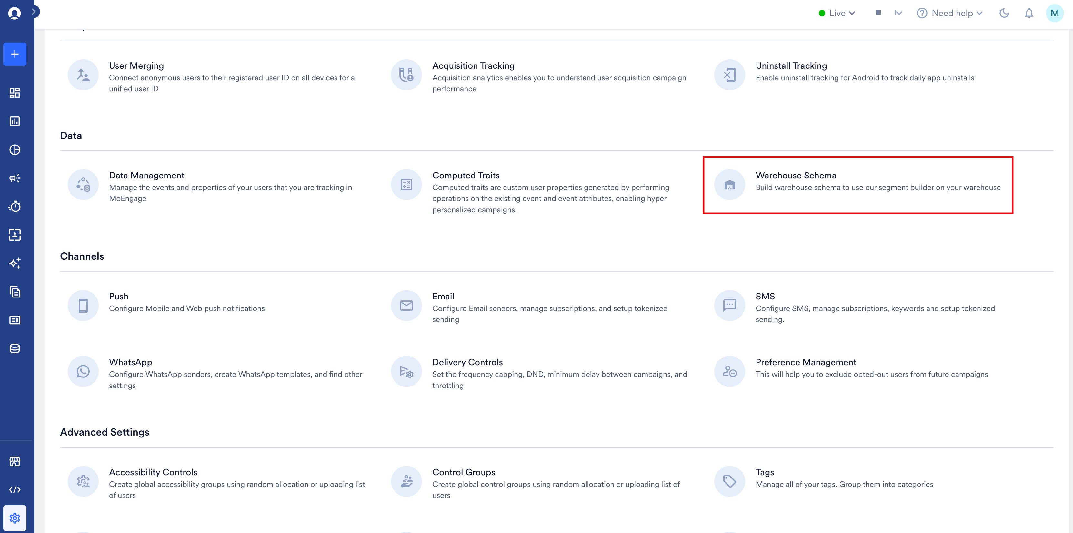The image size is (1073, 533).
Task: Click the MoEngage logo in sidebar
Action: pyautogui.click(x=15, y=13)
